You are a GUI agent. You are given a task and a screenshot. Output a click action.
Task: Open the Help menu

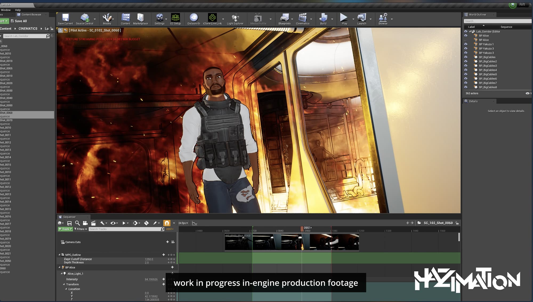[18, 10]
